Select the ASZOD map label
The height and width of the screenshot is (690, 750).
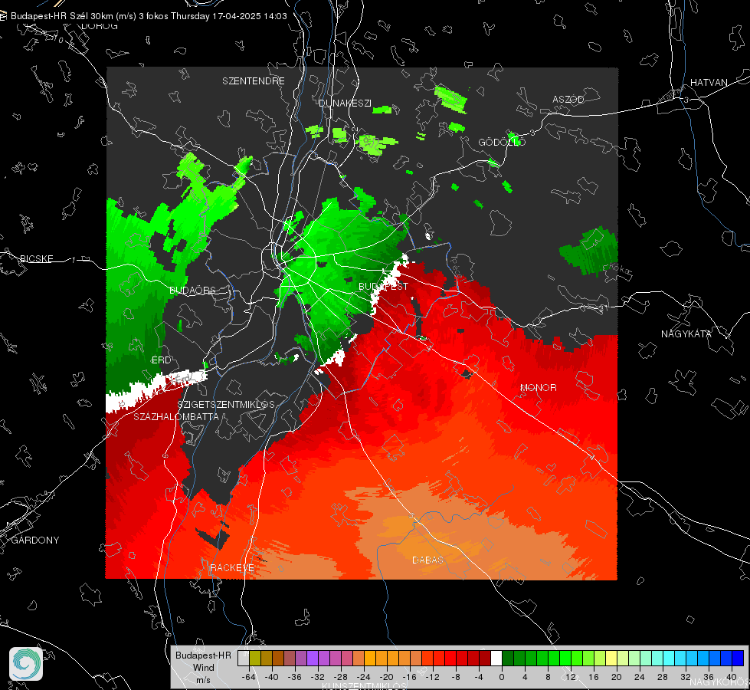[568, 99]
